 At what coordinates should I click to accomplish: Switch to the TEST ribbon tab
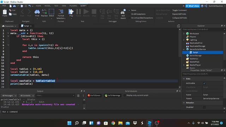[x=56, y=6]
